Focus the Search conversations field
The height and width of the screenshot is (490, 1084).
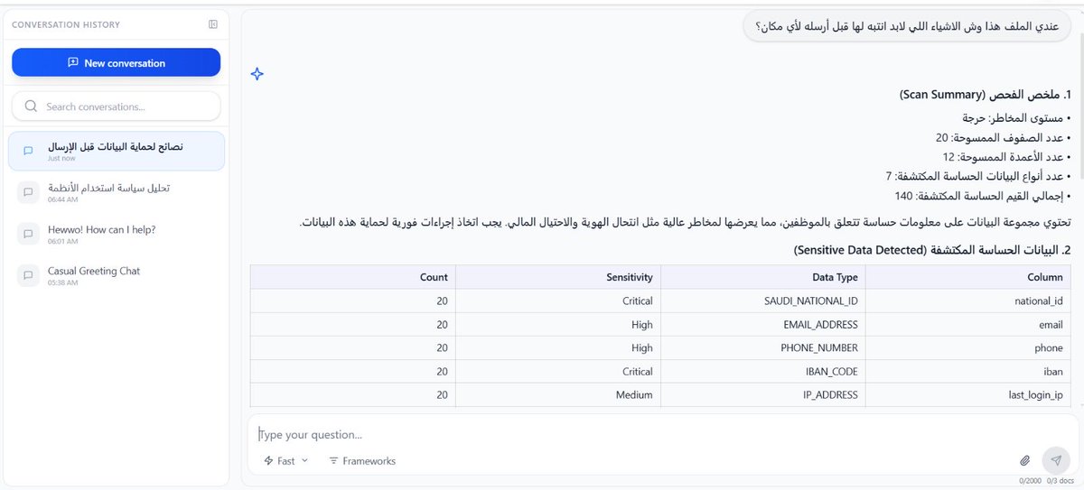click(116, 106)
